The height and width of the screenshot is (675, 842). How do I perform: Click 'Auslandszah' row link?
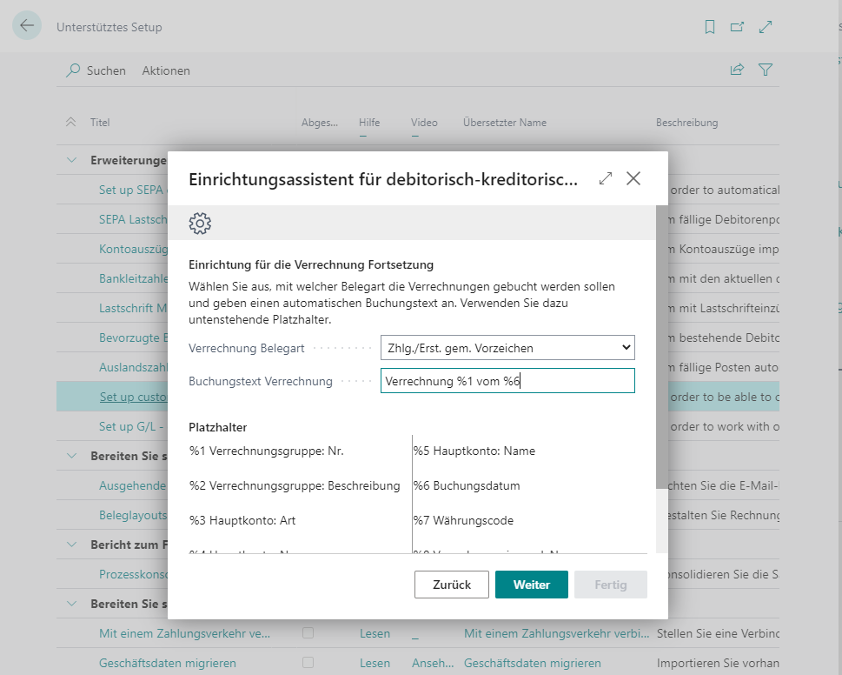[x=133, y=367]
